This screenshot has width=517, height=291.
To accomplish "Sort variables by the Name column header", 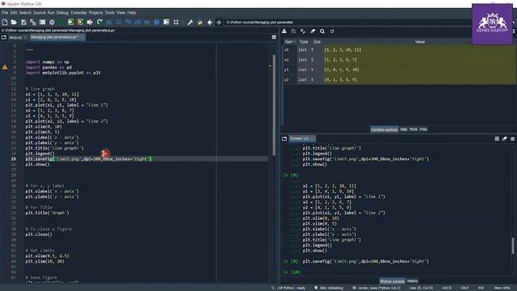I will coord(290,42).
